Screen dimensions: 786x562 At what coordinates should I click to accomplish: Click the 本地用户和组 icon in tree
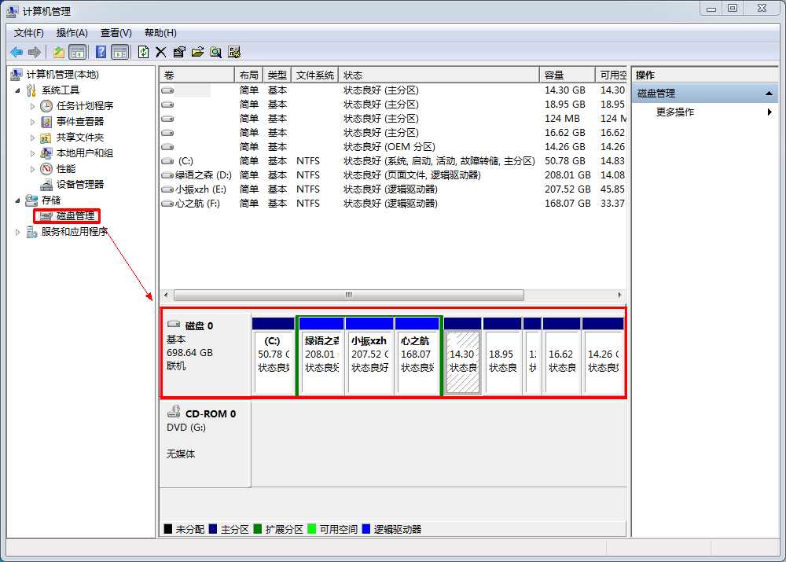coord(46,153)
